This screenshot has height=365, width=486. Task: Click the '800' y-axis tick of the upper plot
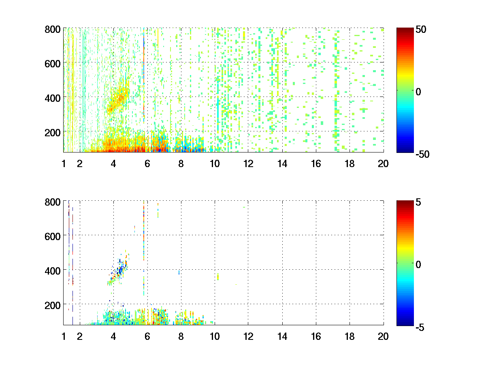click(53, 29)
